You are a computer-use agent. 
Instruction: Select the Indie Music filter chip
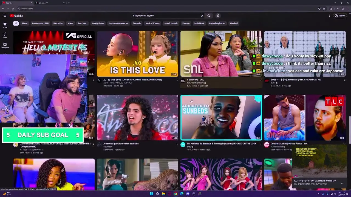click(199, 23)
